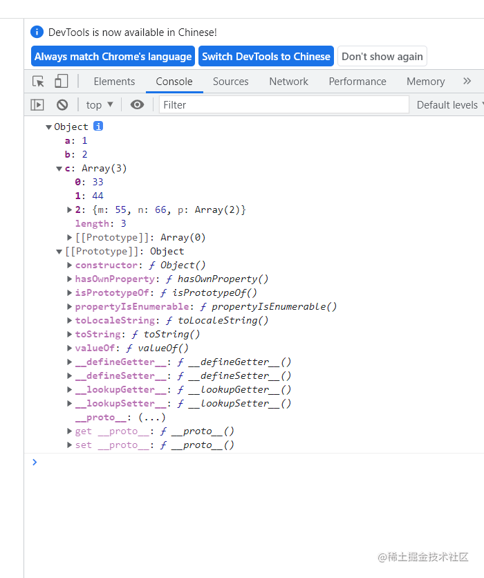Select the Console tab

pos(174,81)
